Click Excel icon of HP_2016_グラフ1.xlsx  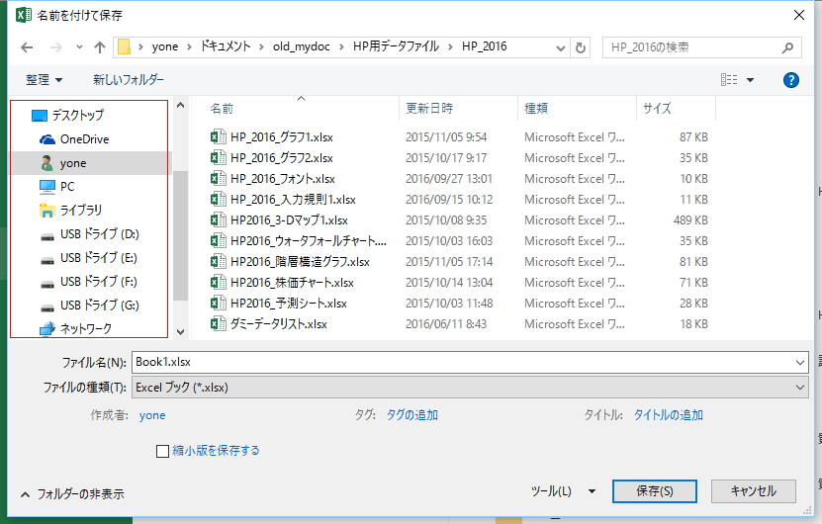(218, 137)
